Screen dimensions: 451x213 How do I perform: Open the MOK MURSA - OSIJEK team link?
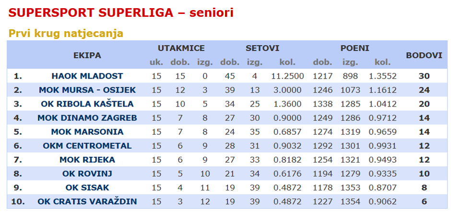pyautogui.click(x=87, y=90)
